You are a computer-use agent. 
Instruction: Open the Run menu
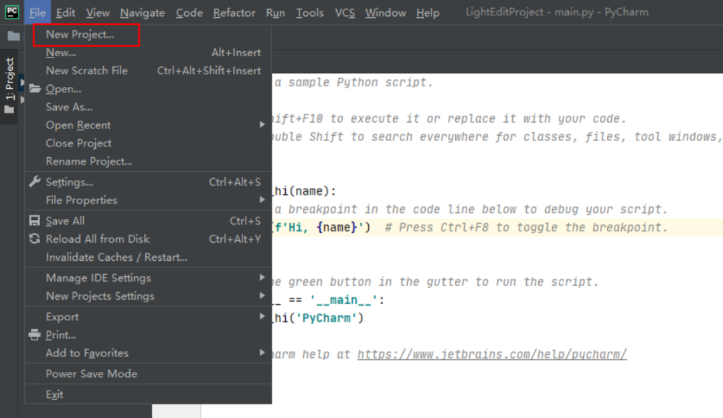tap(275, 13)
